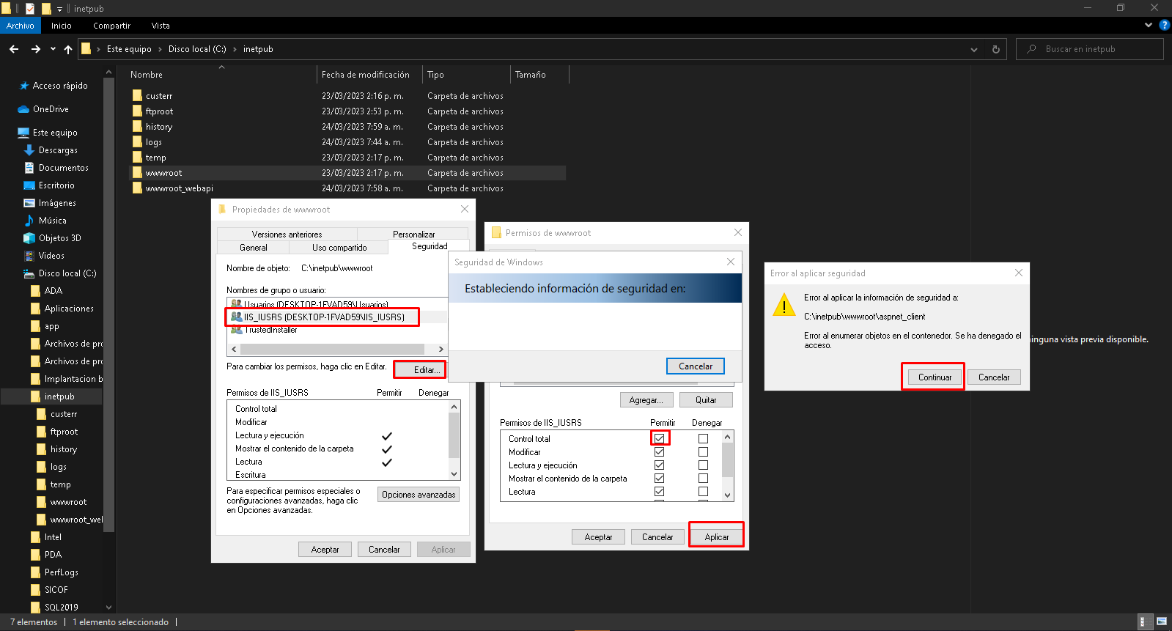The height and width of the screenshot is (631, 1172).
Task: Select OneDrive cloud icon in sidebar
Action: pos(23,109)
